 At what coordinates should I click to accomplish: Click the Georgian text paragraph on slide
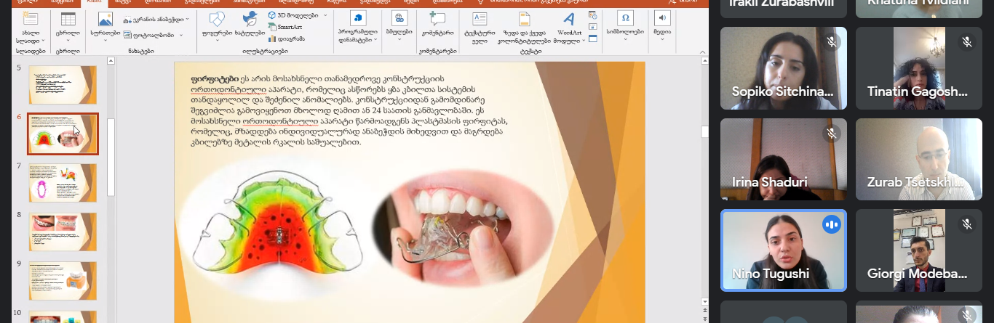point(349,110)
